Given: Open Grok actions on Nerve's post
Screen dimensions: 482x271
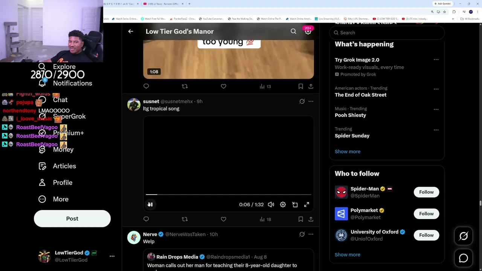Looking at the screenshot, I should coord(302,234).
